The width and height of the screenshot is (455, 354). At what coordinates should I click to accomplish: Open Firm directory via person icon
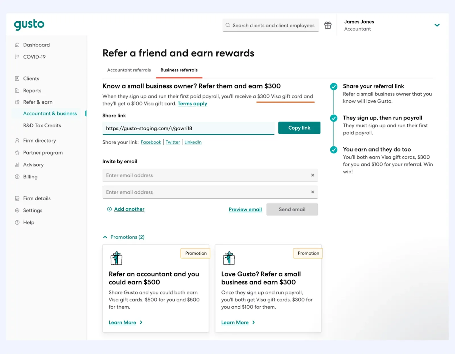pos(17,140)
